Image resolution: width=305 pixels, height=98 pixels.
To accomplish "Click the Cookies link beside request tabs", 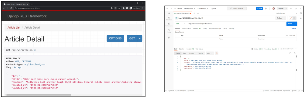I will tap(293, 28).
